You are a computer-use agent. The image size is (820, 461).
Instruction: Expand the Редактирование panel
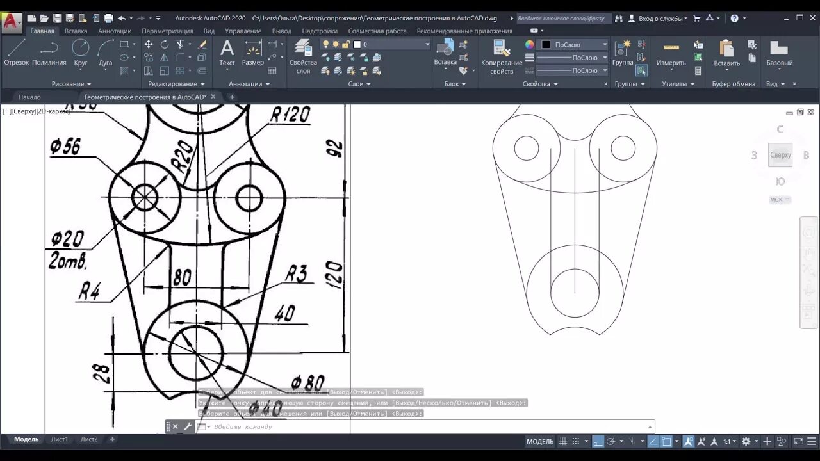[176, 84]
